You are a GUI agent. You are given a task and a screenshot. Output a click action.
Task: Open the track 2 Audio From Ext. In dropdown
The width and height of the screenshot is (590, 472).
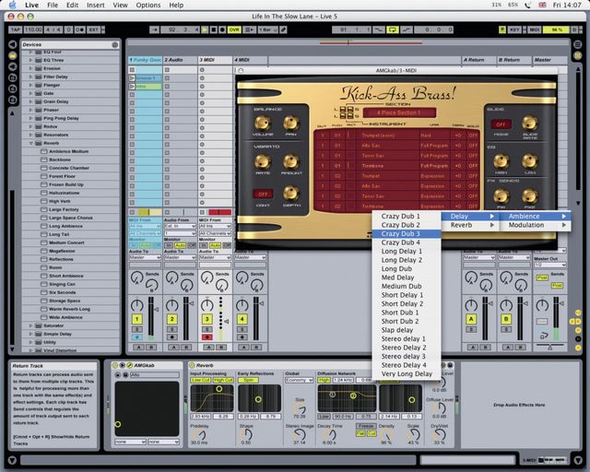(180, 226)
